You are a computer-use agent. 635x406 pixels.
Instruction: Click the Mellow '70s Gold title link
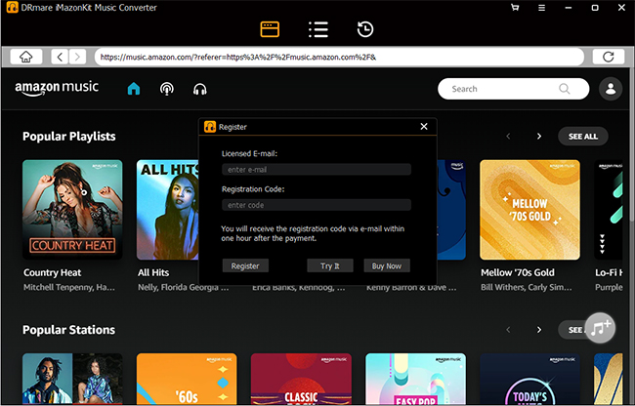tap(518, 272)
